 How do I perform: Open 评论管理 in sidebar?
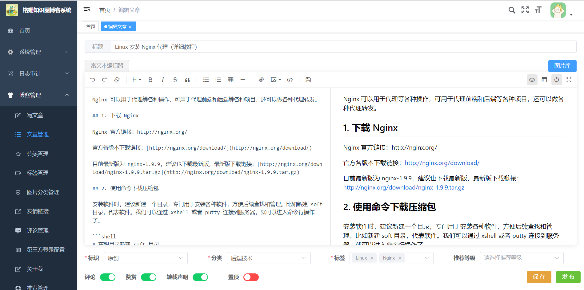(38, 231)
